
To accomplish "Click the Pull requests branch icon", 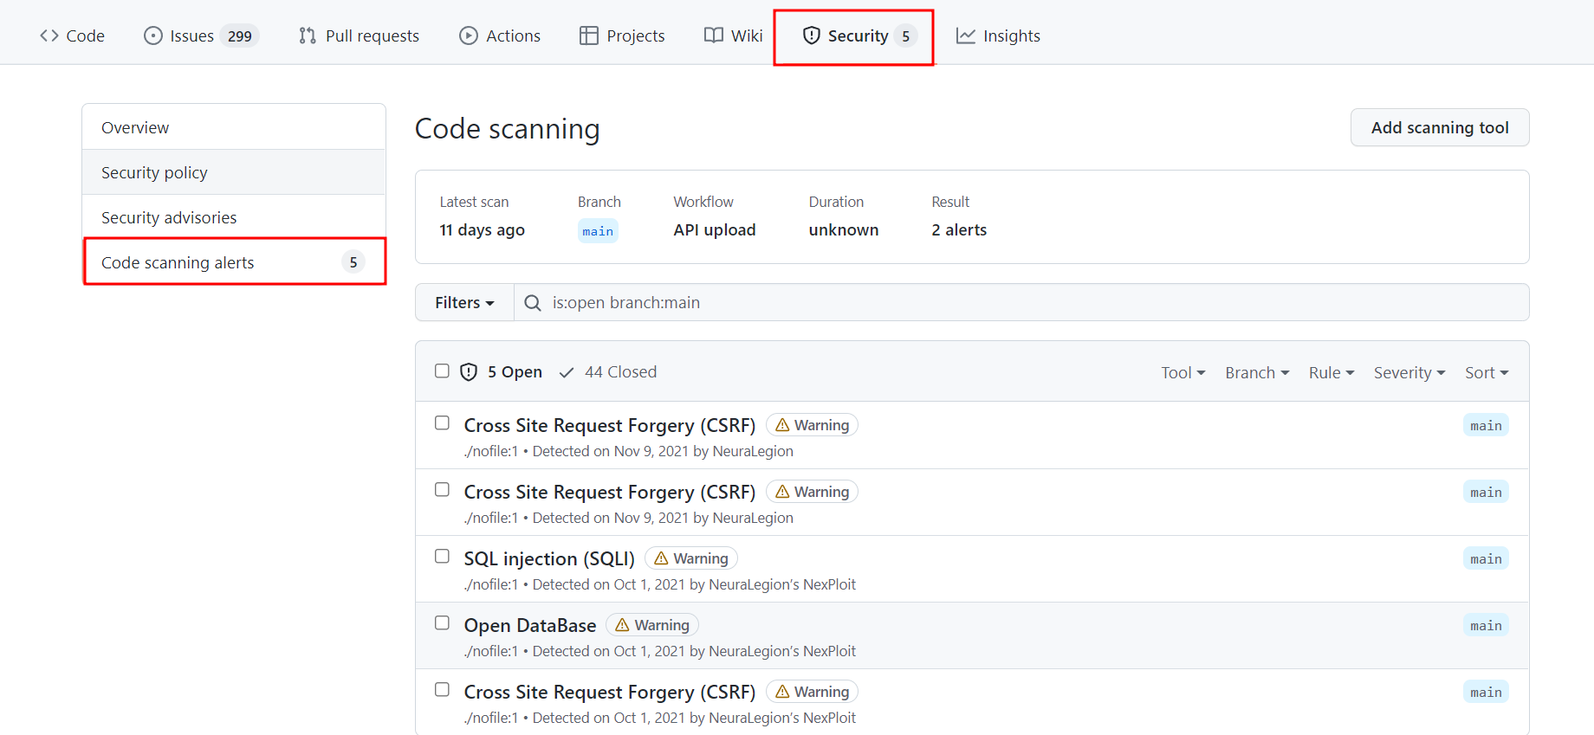I will pos(308,35).
